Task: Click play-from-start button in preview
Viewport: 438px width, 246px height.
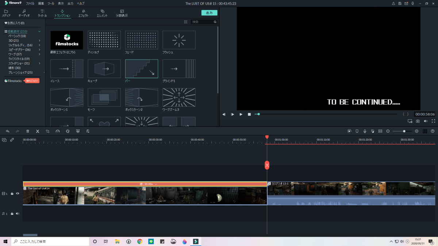Action: point(233,114)
